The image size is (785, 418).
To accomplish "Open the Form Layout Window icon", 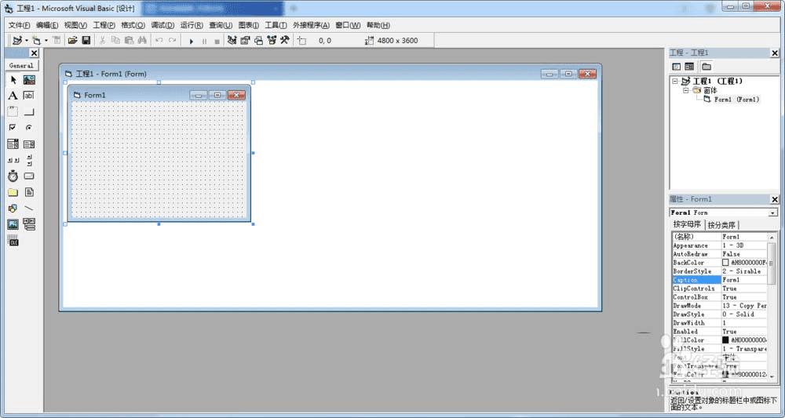I will [258, 41].
